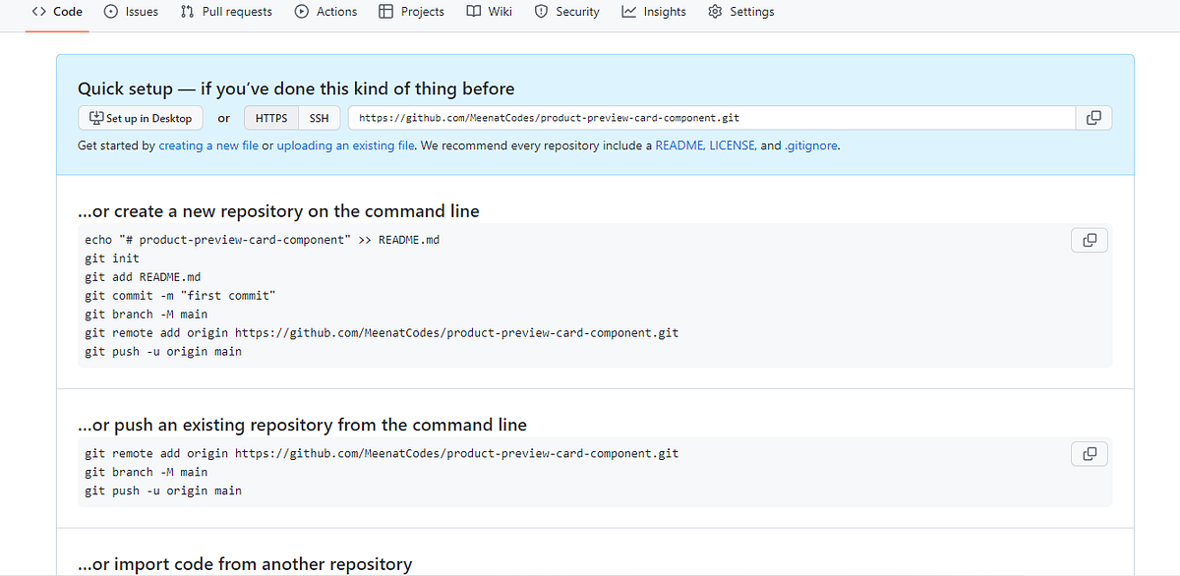The width and height of the screenshot is (1180, 576).
Task: Click the Actions play icon
Action: click(x=300, y=12)
